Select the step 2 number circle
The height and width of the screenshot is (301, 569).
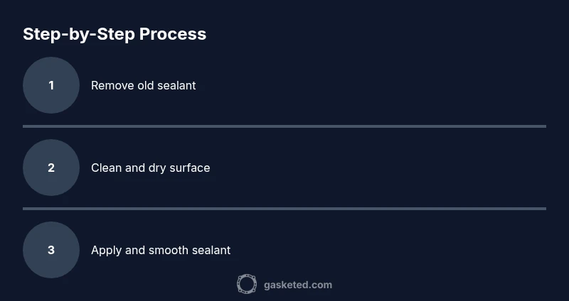click(x=51, y=168)
